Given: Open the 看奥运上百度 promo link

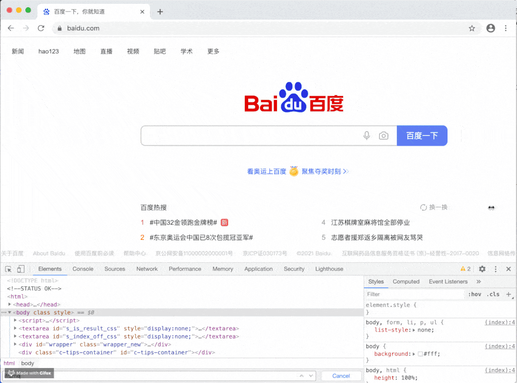Looking at the screenshot, I should (x=266, y=171).
